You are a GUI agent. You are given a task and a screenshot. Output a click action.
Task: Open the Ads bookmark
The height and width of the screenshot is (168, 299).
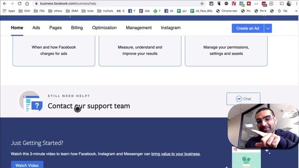click(x=144, y=11)
